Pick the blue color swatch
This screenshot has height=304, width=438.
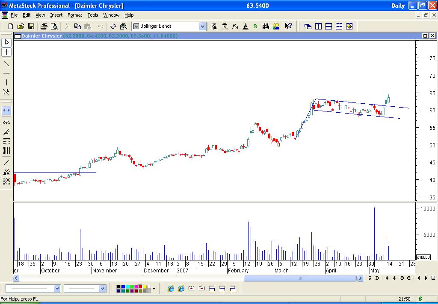pos(123,287)
